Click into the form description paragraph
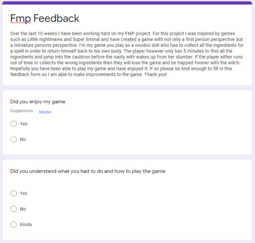Viewport: 255px width, 243px height. 127,54
